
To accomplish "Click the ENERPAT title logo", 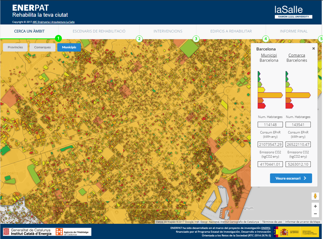I will (x=31, y=8).
